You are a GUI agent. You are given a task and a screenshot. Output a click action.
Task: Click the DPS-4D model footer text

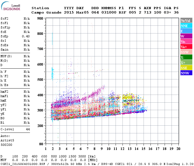pyautogui.click(x=107, y=164)
